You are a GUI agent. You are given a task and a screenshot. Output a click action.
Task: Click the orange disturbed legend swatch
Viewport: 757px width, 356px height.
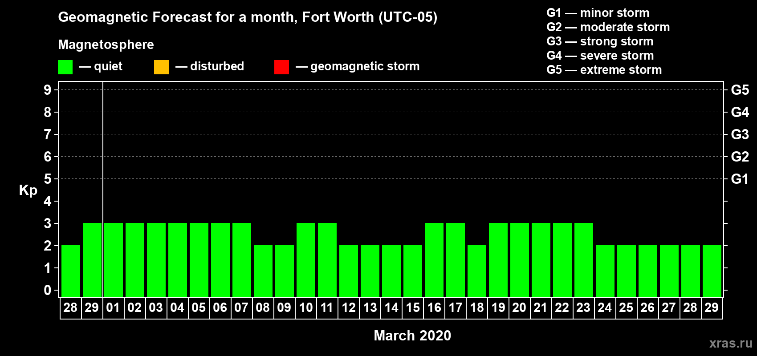pyautogui.click(x=161, y=67)
